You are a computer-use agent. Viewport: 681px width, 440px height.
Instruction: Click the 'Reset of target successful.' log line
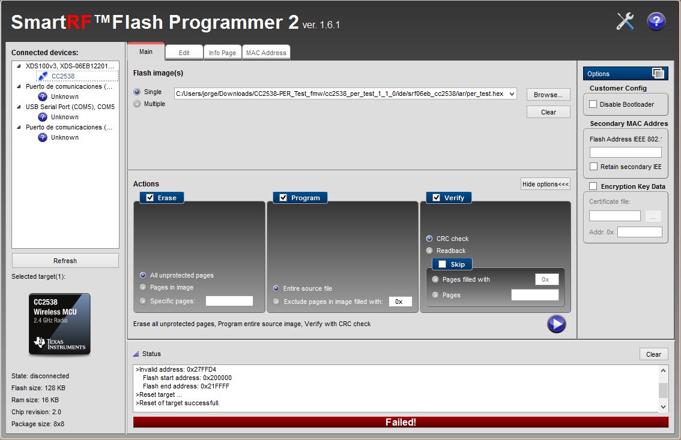[x=178, y=403]
